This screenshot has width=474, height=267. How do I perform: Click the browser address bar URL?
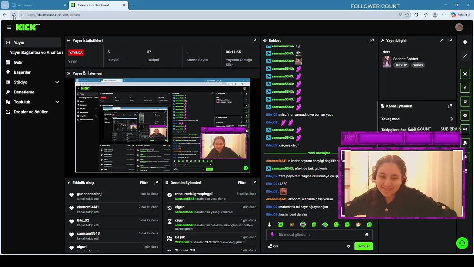click(53, 15)
